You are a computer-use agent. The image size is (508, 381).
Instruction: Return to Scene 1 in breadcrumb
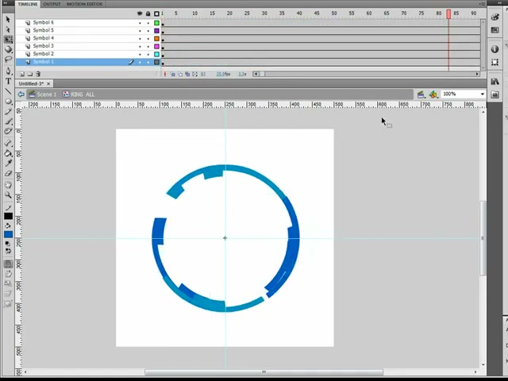(43, 94)
